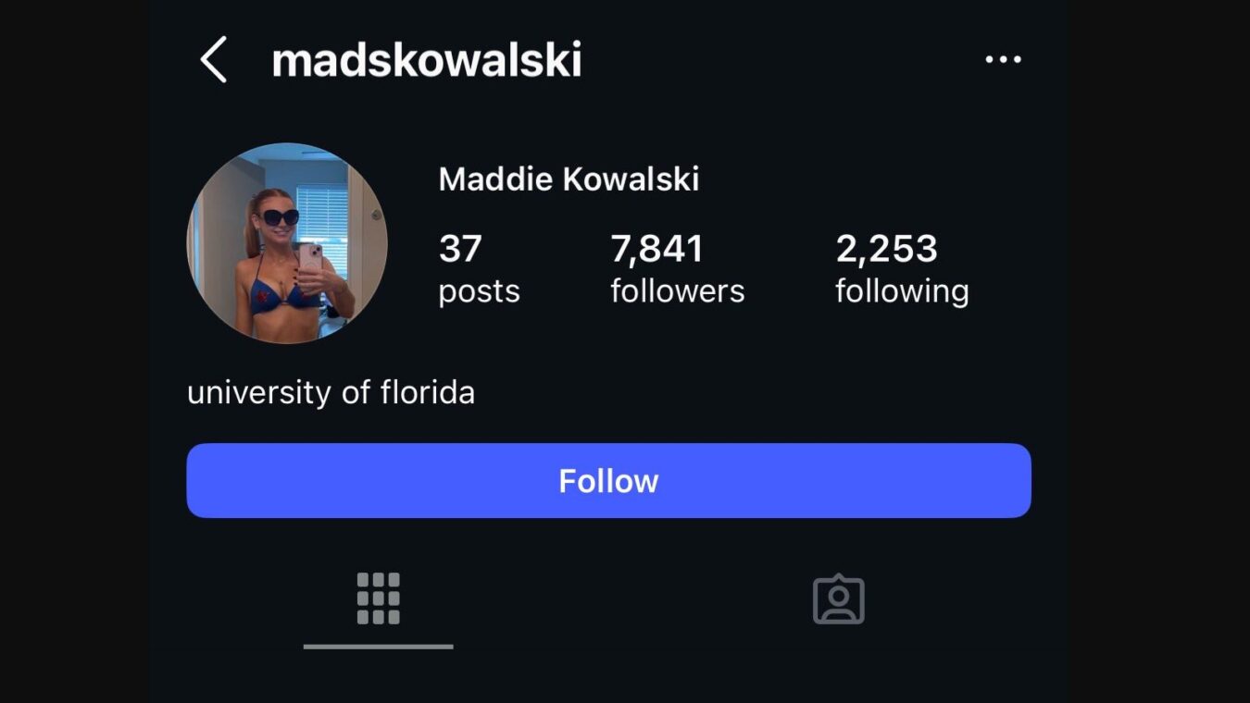
Task: Tap the madskowalski username header
Action: pyautogui.click(x=427, y=60)
